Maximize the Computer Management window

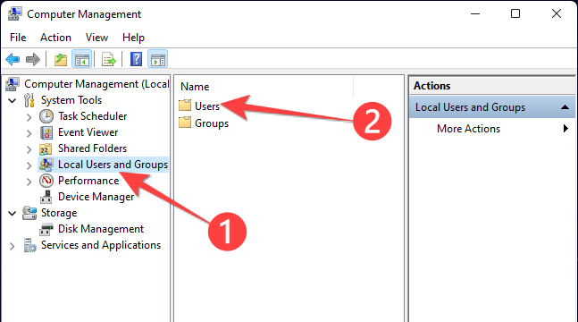point(515,14)
